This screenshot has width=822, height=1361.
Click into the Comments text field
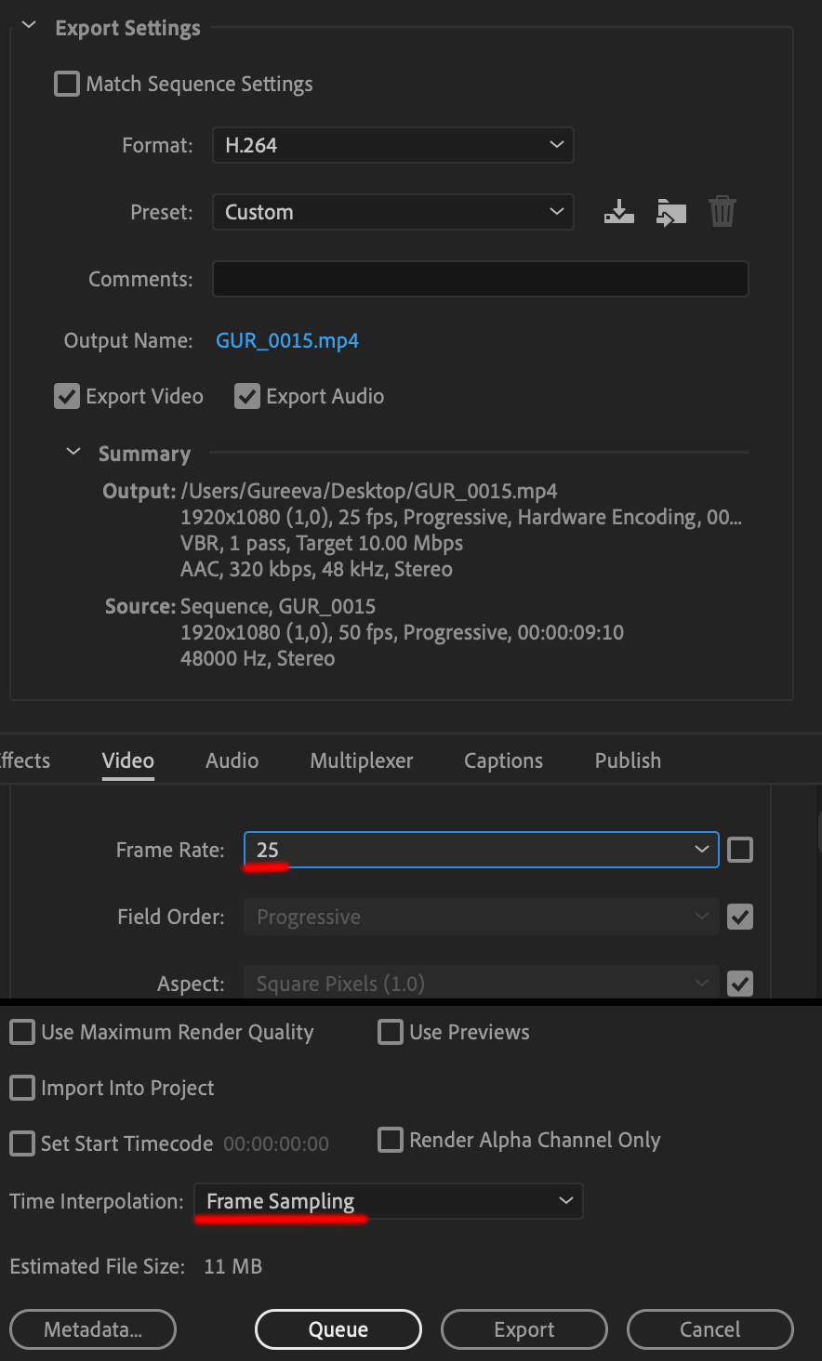[480, 279]
